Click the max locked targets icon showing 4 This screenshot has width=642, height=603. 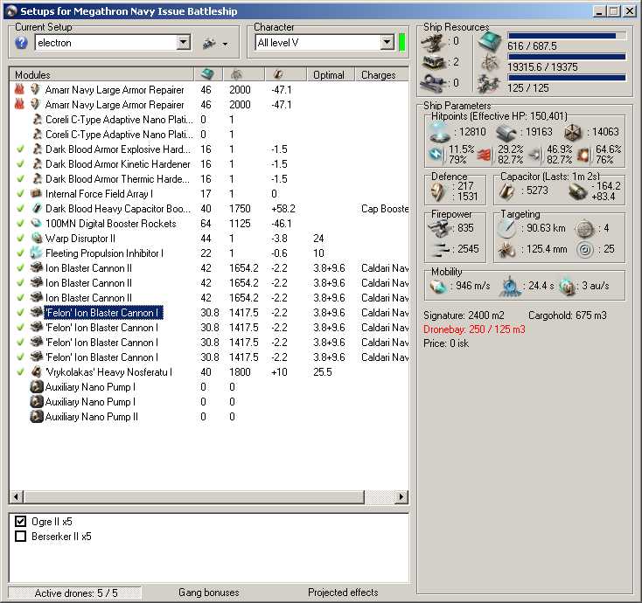tap(585, 229)
